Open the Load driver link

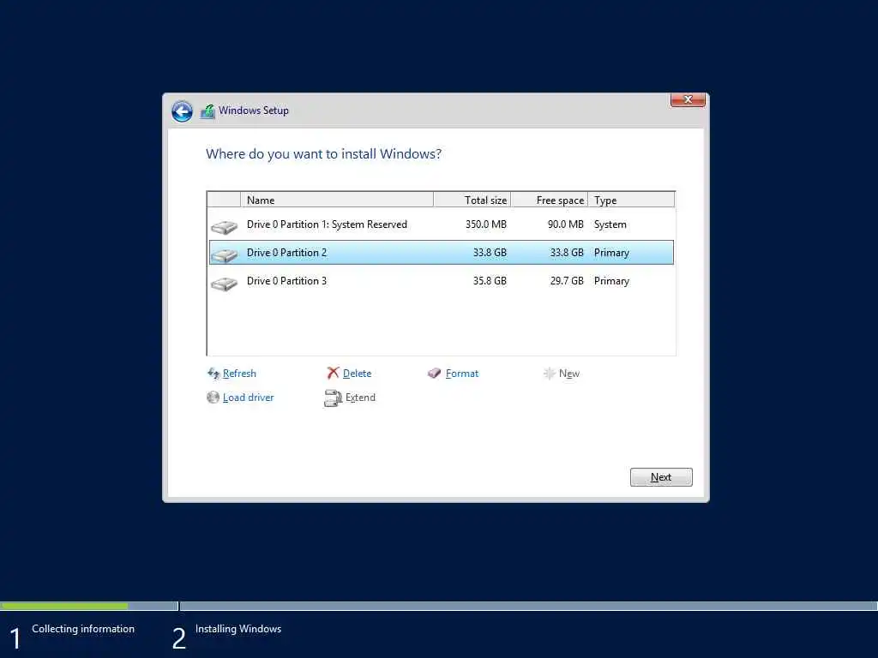248,398
